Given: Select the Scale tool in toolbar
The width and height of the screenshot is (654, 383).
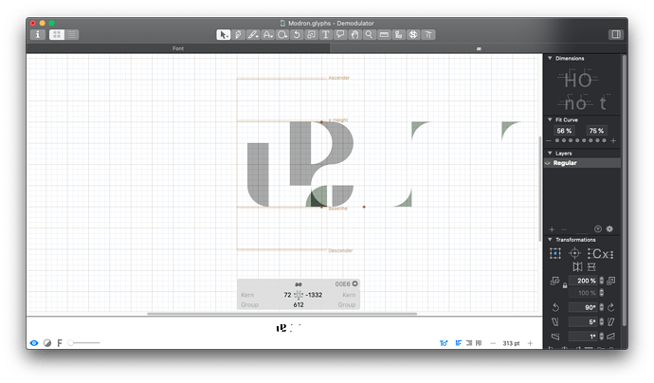Looking at the screenshot, I should [x=311, y=35].
